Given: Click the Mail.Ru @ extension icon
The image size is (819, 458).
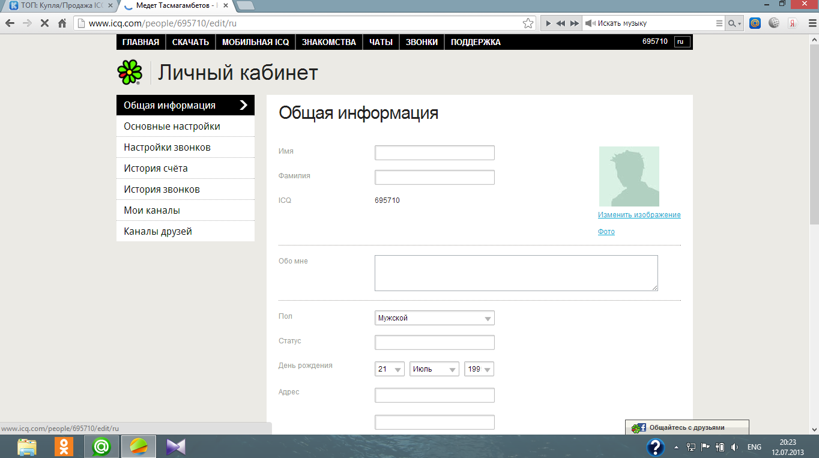Looking at the screenshot, I should point(755,23).
